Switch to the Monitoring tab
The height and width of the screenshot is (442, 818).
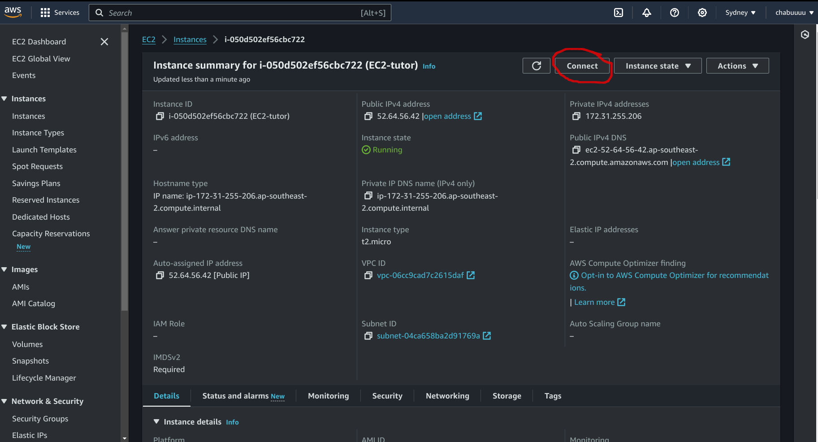328,396
